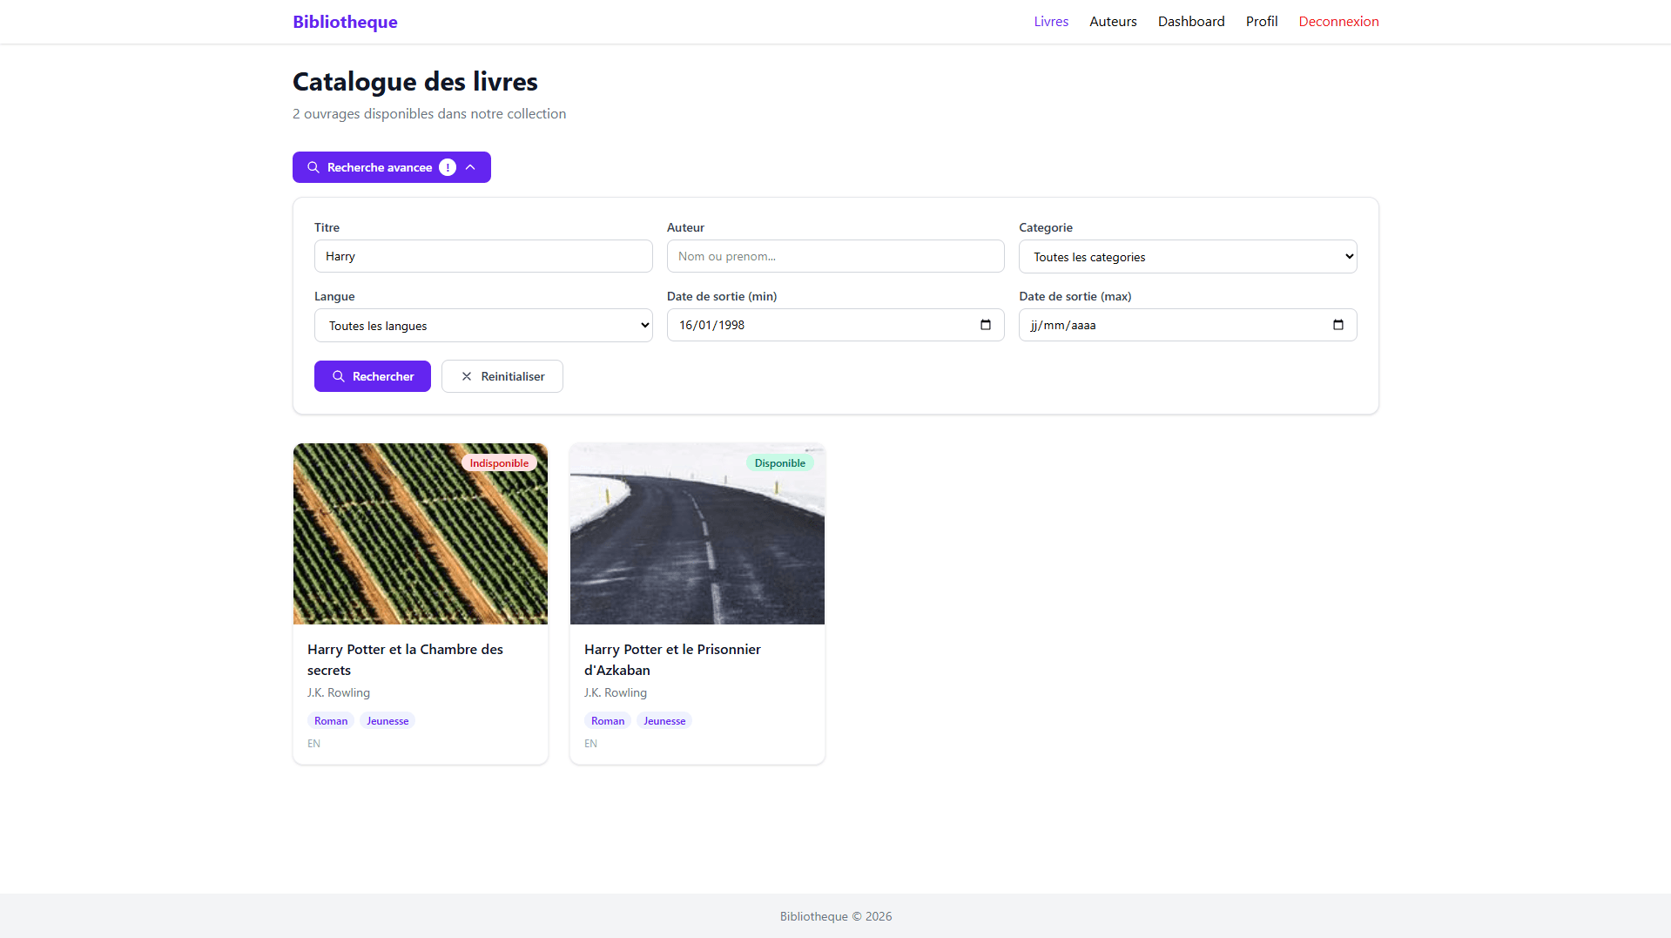The width and height of the screenshot is (1671, 938).
Task: Open the calendar picker for Date de sortie min
Action: (x=985, y=325)
